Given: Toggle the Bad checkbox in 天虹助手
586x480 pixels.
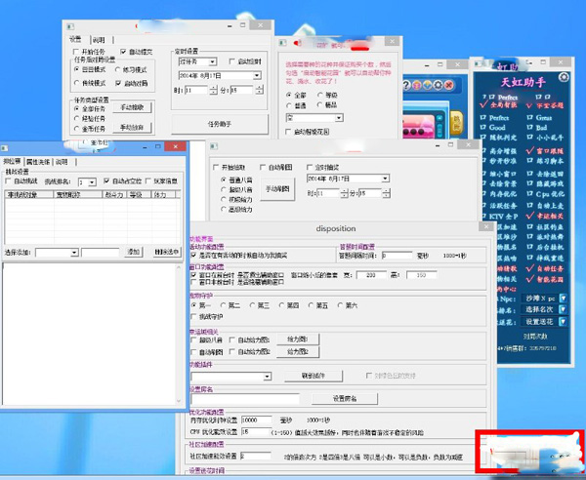Looking at the screenshot, I should click(x=529, y=127).
